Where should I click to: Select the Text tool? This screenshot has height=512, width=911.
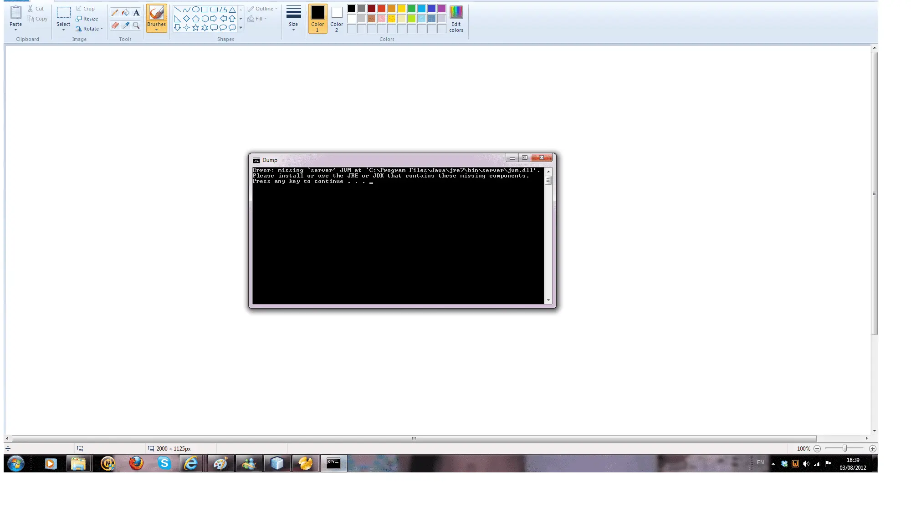pyautogui.click(x=136, y=13)
